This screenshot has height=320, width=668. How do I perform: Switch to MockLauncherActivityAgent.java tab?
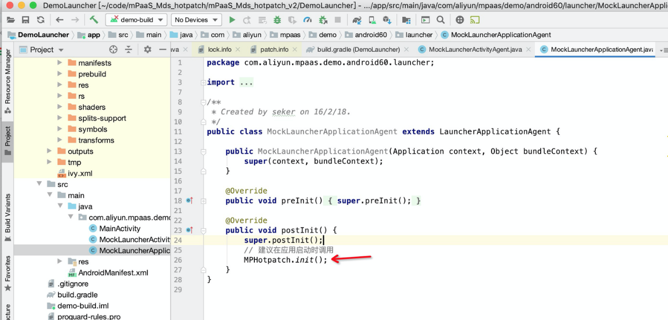475,49
